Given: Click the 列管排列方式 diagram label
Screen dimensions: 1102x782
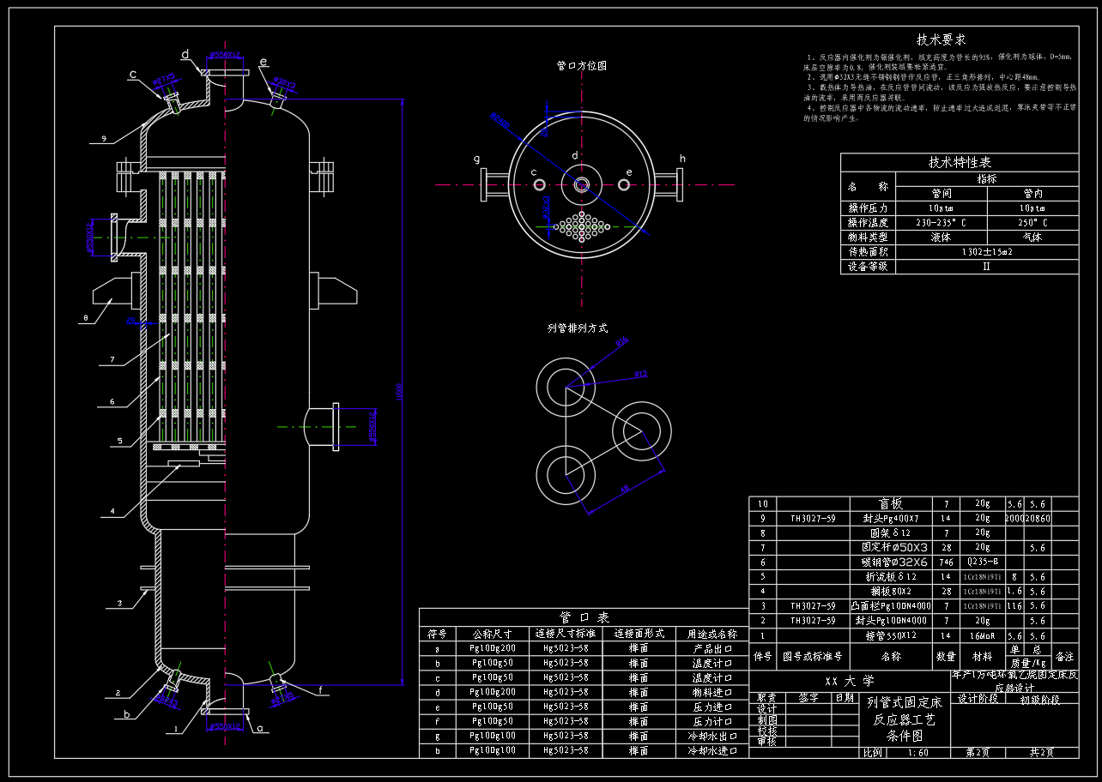Looking at the screenshot, I should point(577,328).
